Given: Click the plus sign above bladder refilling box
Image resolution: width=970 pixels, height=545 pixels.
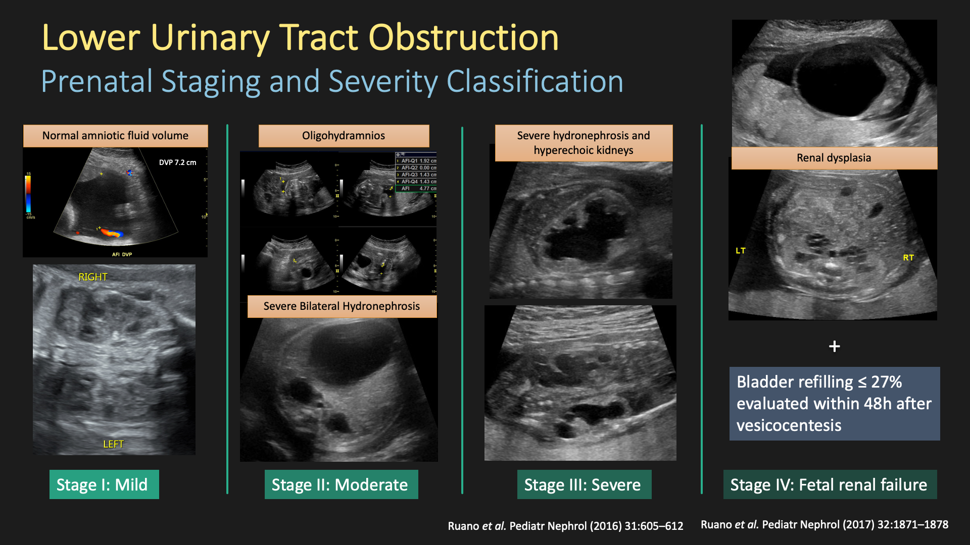Looking at the screenshot, I should 835,346.
